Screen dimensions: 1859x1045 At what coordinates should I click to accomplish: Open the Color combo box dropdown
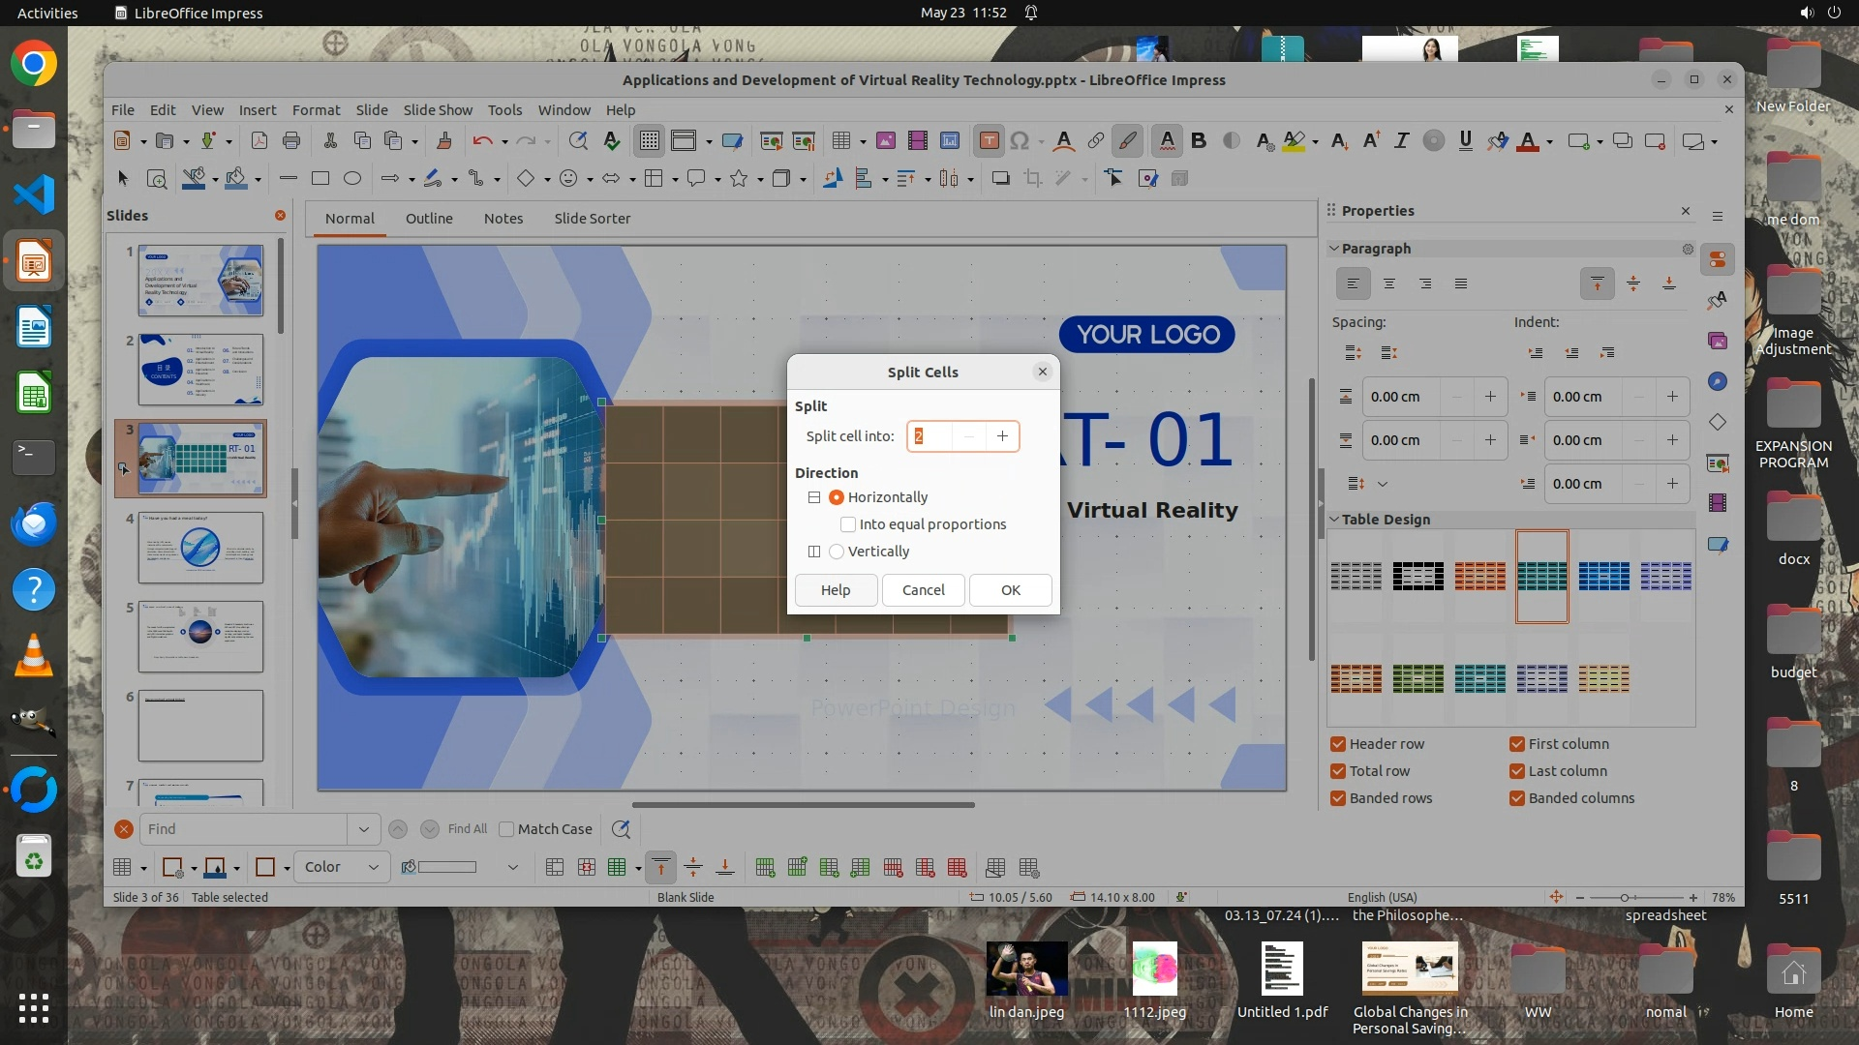pyautogui.click(x=373, y=868)
